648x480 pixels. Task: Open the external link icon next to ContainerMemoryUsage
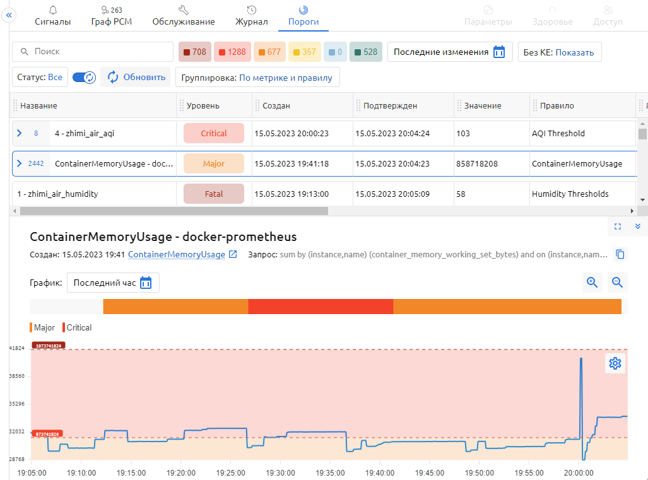point(233,255)
